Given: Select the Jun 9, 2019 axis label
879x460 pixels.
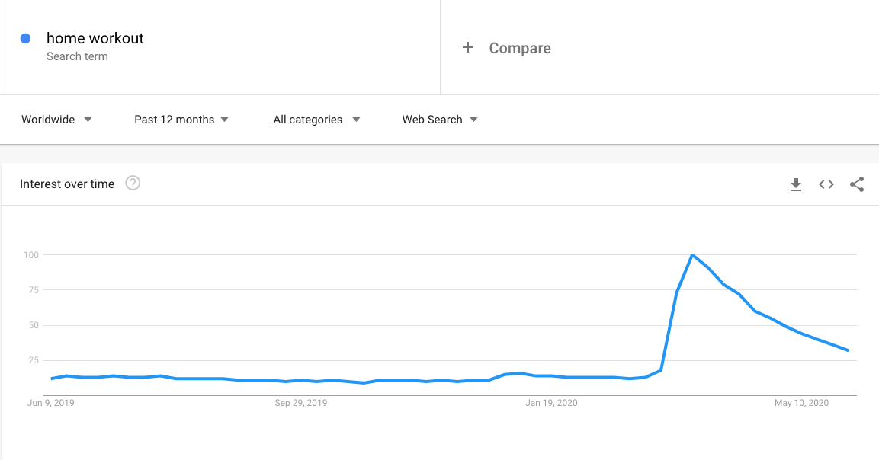Looking at the screenshot, I should point(51,403).
